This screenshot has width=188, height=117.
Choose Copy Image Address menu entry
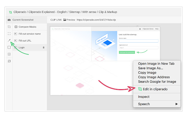point(154,77)
